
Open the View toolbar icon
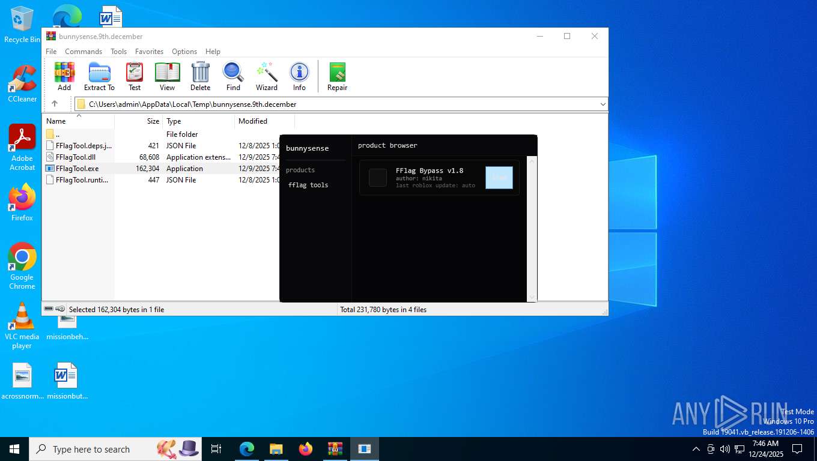coord(167,76)
